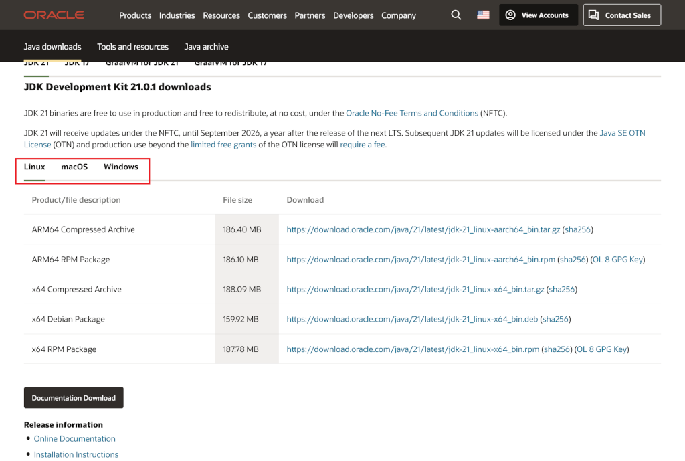The height and width of the screenshot is (461, 685).
Task: Open the Developers menu
Action: [353, 15]
